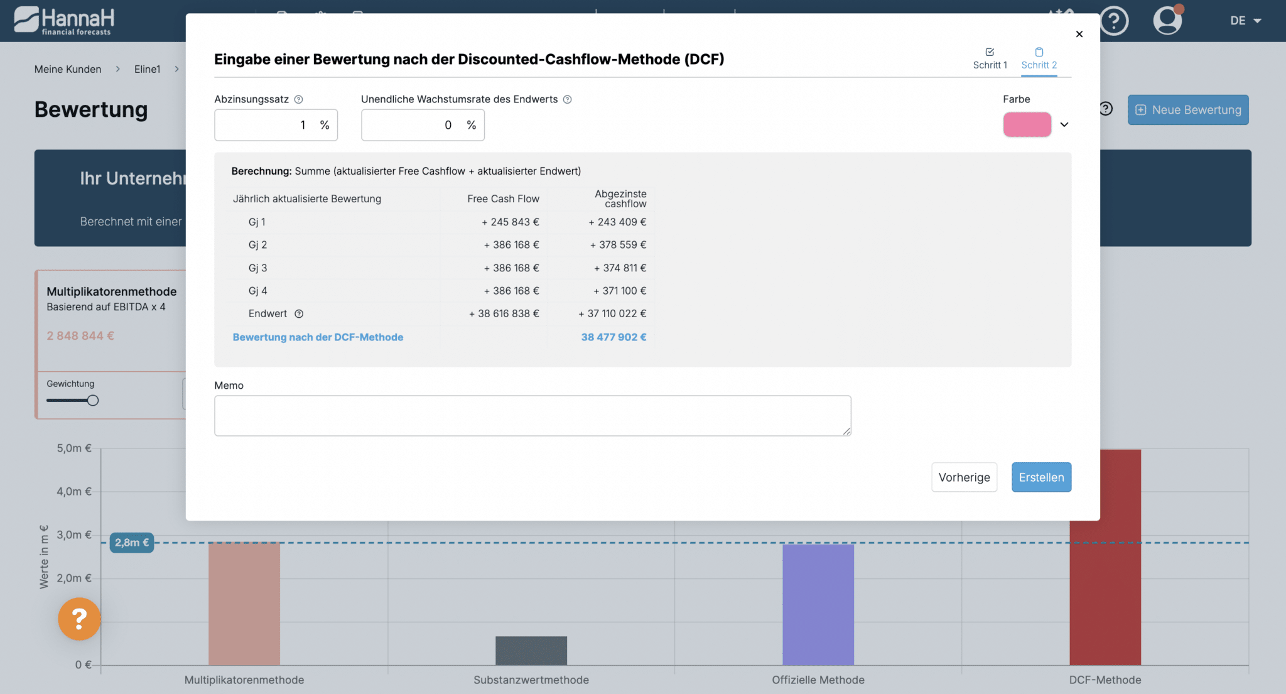
Task: Click into the Memo text area
Action: tap(532, 415)
